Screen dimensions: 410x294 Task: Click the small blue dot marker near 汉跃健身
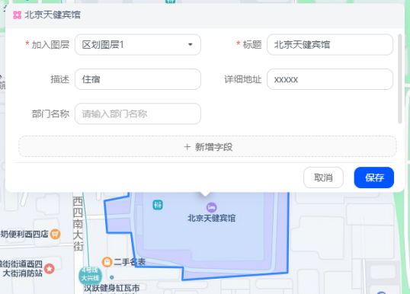(112, 277)
